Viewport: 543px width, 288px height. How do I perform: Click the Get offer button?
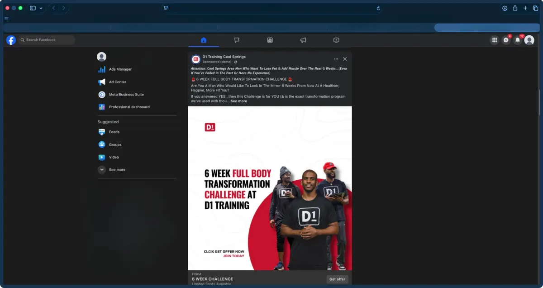(337, 279)
